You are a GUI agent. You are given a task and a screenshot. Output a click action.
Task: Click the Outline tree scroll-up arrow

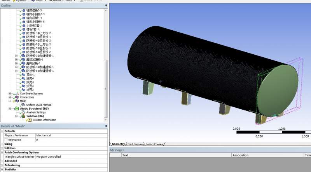coord(106,10)
